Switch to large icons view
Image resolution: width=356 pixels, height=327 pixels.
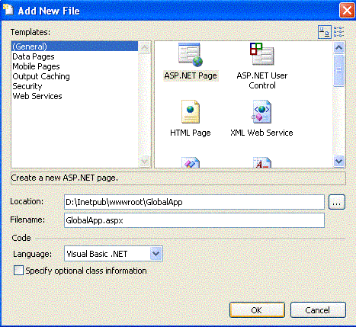(x=325, y=32)
